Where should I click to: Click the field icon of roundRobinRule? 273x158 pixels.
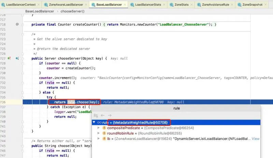click(104, 133)
